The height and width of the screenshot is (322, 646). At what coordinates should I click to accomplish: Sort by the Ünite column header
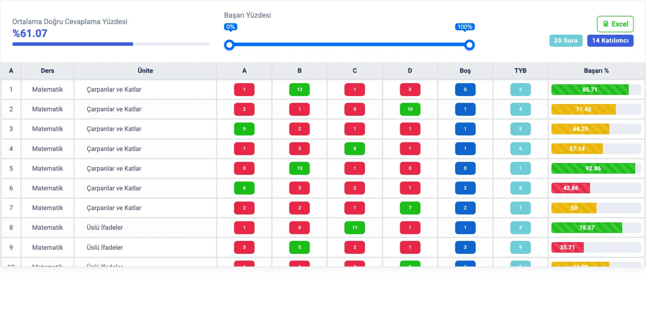tap(145, 71)
